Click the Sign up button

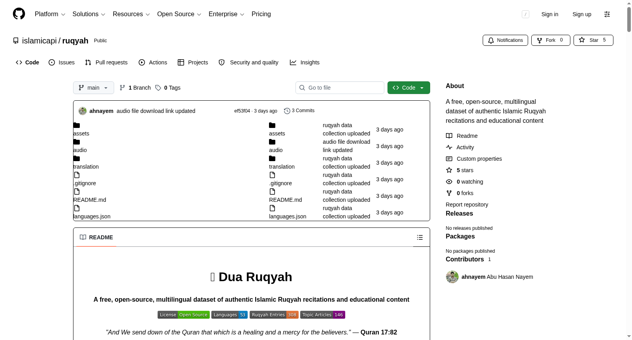582,14
